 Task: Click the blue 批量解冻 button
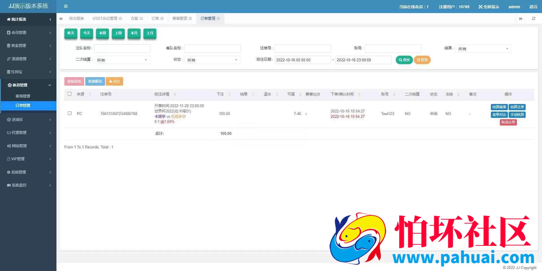pos(95,81)
